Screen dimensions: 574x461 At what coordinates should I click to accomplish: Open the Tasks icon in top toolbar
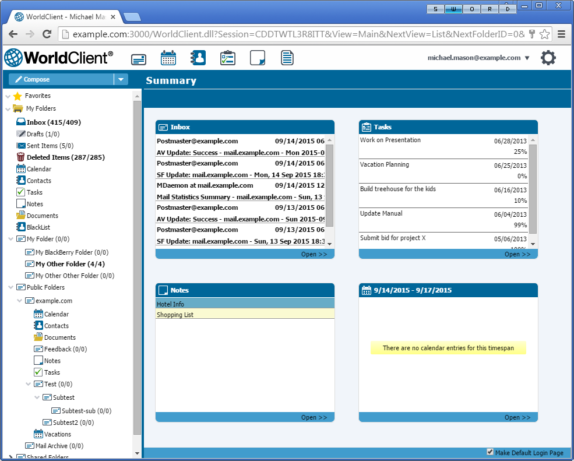coord(227,58)
